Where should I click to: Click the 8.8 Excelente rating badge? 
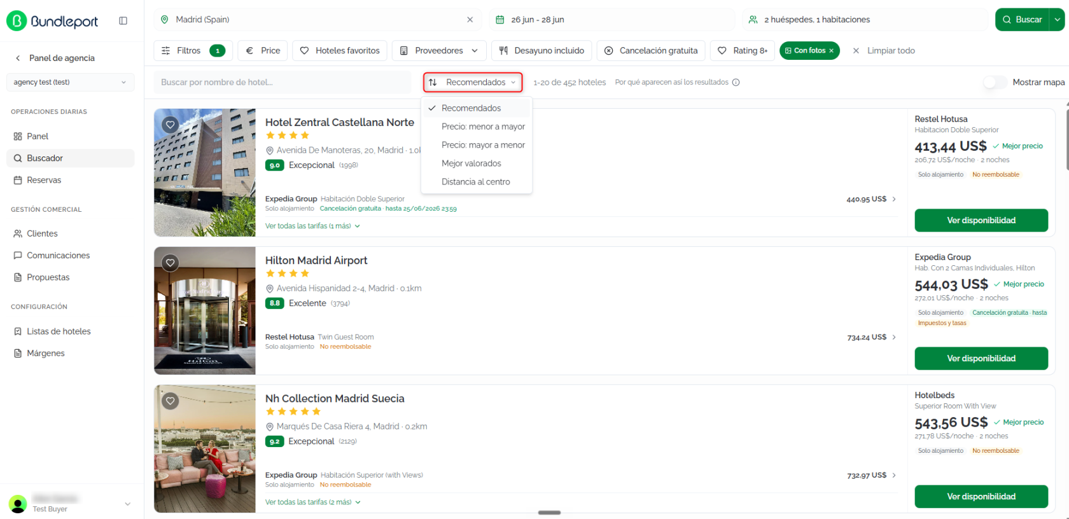click(275, 303)
